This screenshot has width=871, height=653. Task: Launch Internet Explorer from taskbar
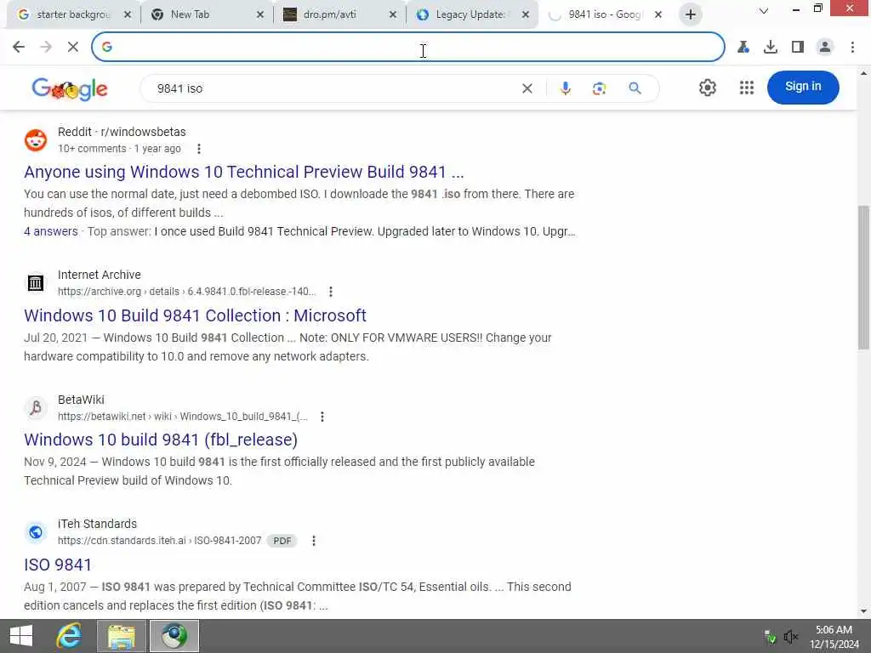[69, 636]
